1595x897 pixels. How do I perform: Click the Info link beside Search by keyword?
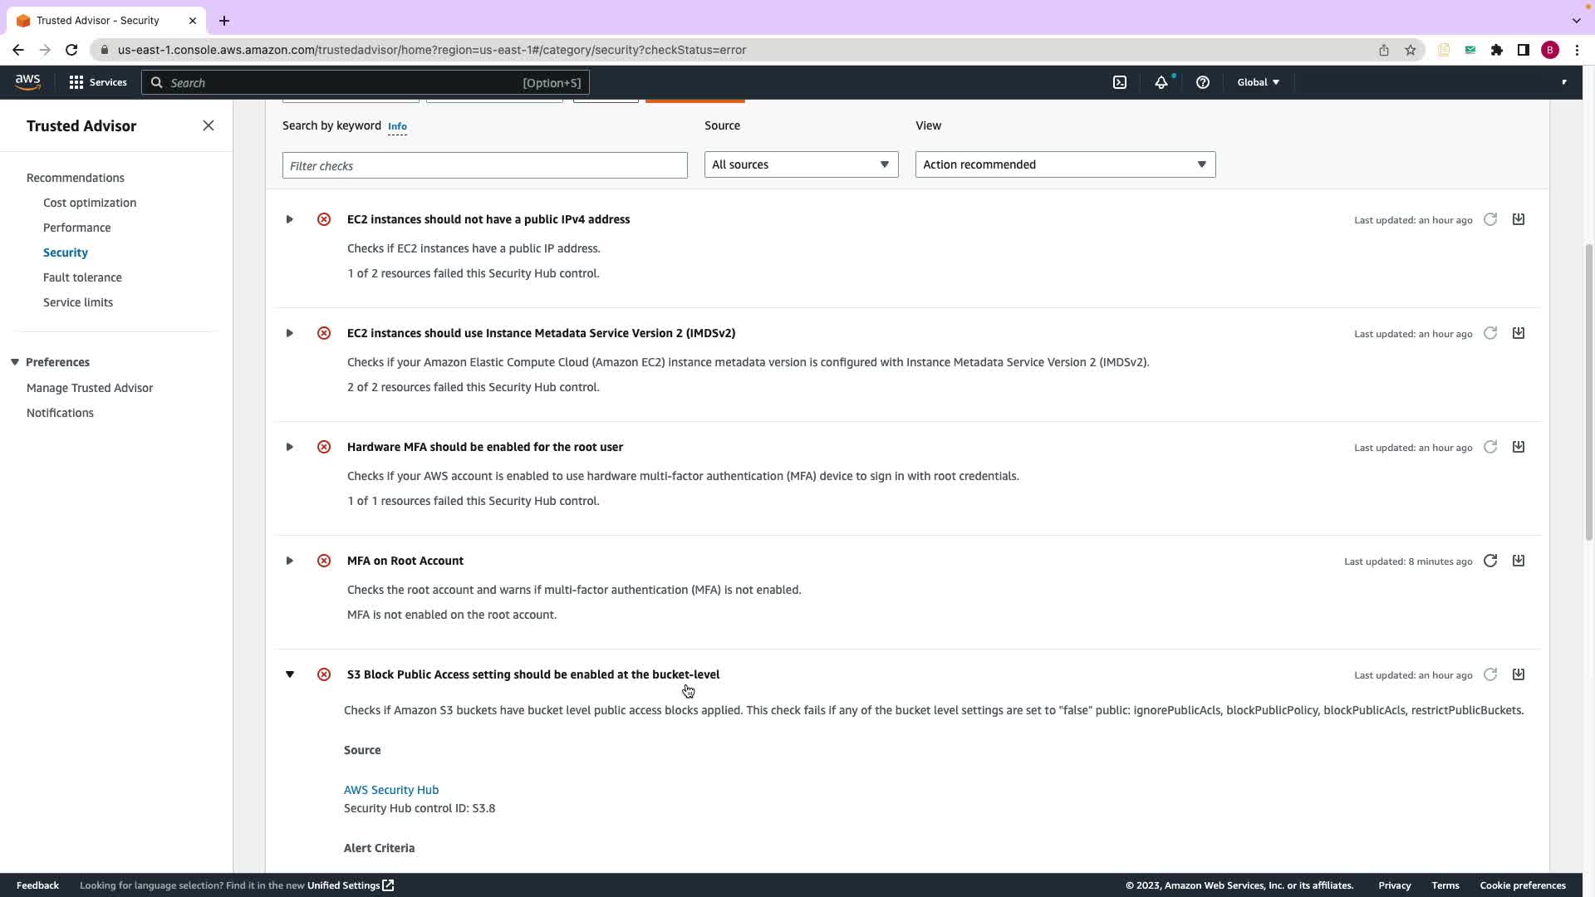tap(397, 126)
